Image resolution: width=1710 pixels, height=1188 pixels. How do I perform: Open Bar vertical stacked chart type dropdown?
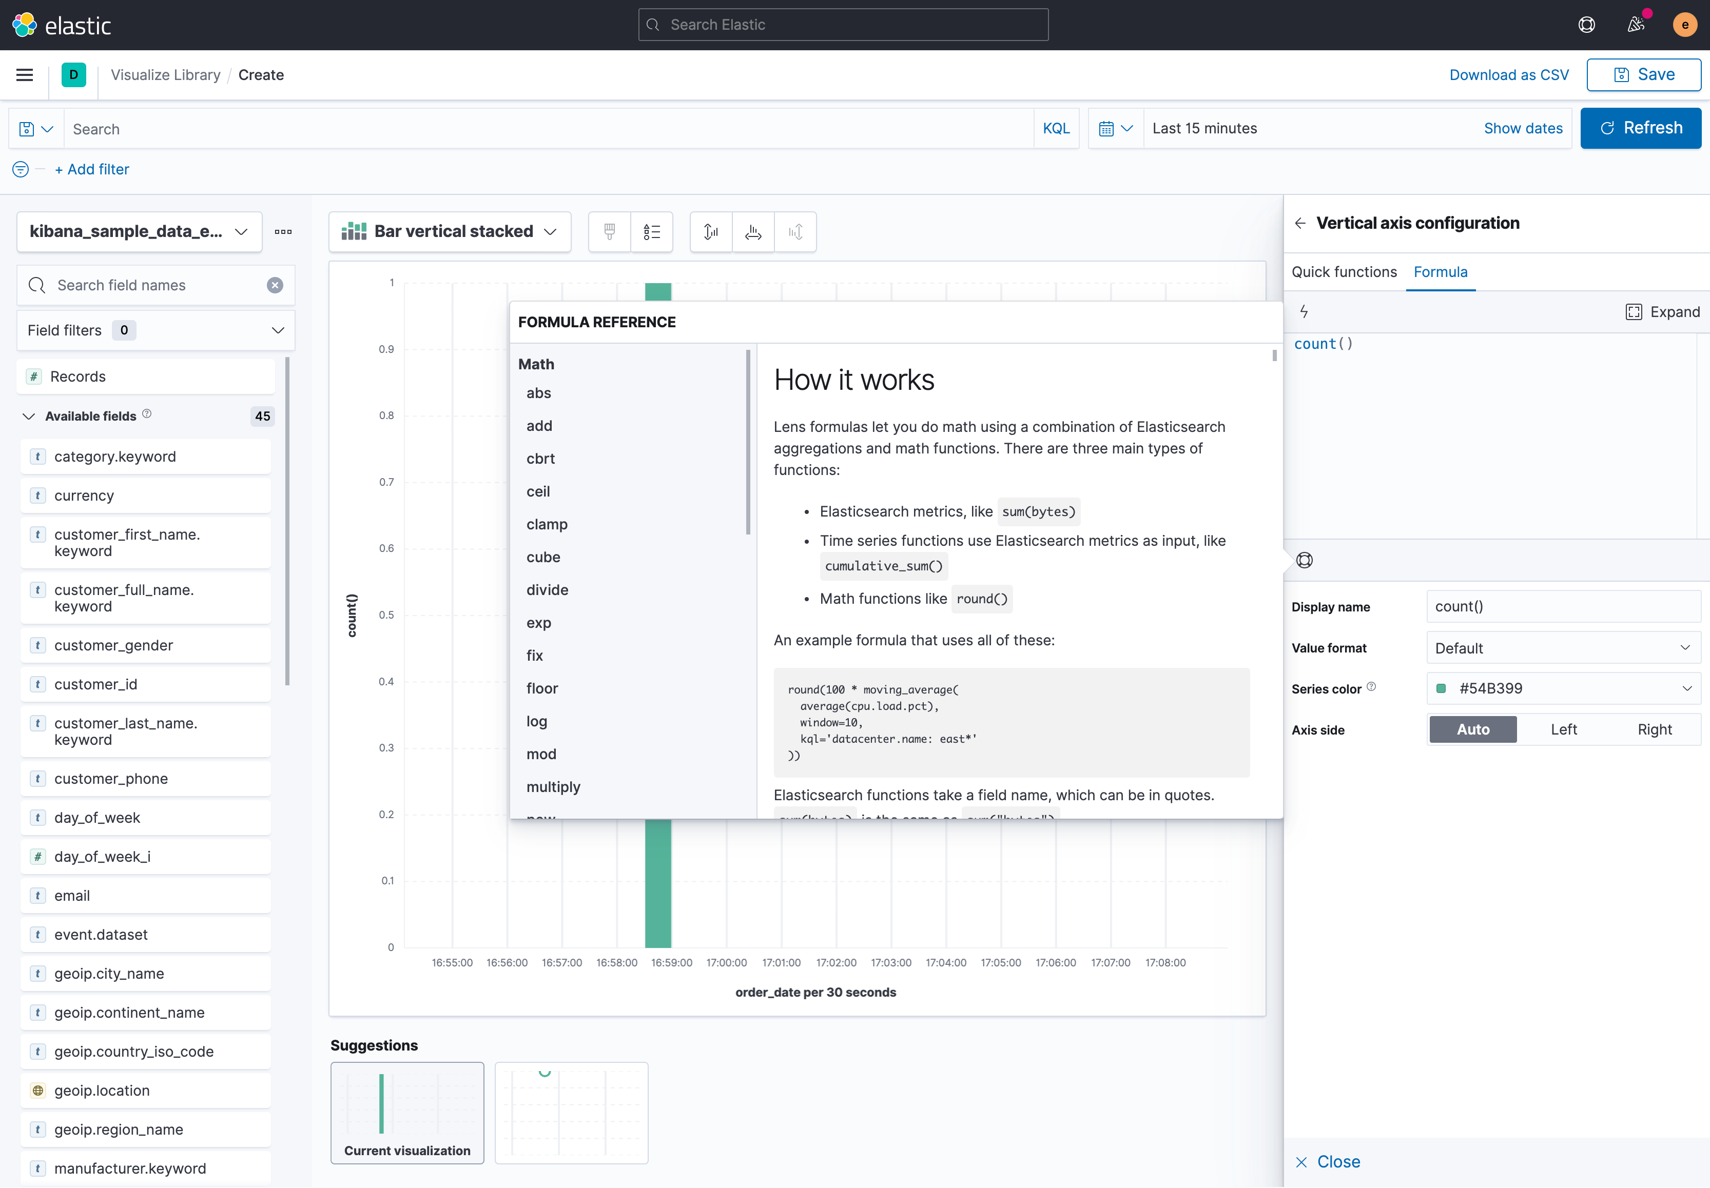point(450,231)
